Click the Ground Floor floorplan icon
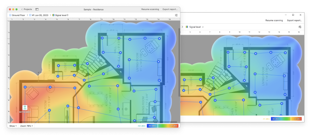311x135 pixels. pyautogui.click(x=10, y=15)
